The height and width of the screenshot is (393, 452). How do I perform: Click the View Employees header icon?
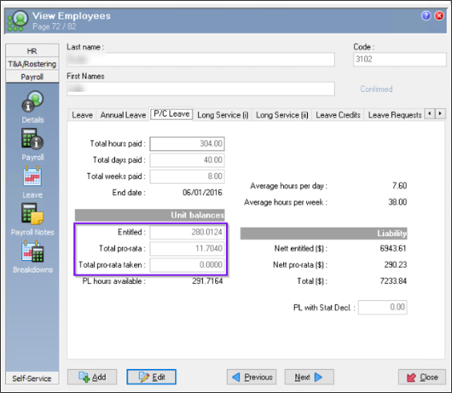[18, 20]
